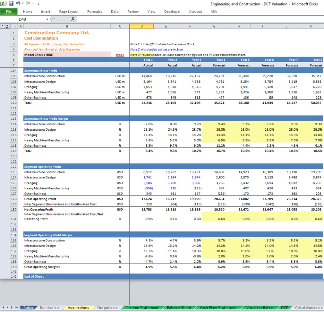Image resolution: width=324 pixels, height=312 pixels.
Task: Open the ASA ribbon tab
Action: click(214, 12)
